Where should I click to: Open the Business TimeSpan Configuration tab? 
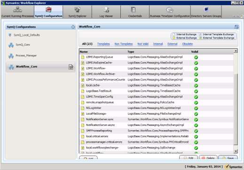click(170, 12)
